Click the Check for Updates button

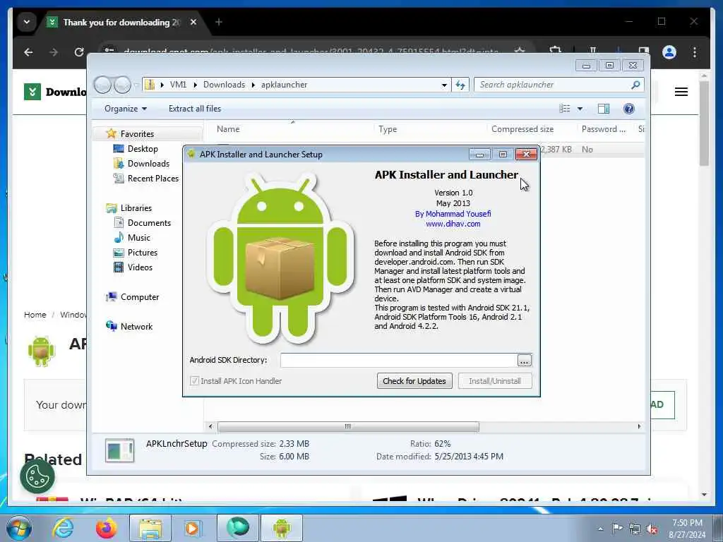(x=414, y=380)
